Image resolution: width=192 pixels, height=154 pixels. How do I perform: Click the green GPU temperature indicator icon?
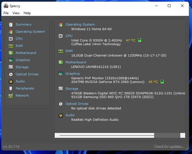162,82
